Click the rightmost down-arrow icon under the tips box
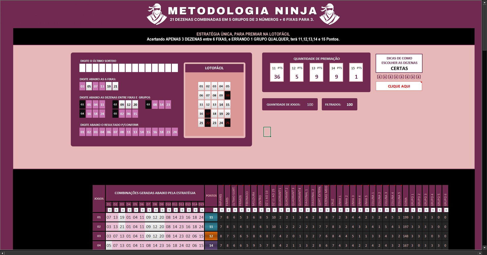The height and width of the screenshot is (255, 487). coord(418,77)
